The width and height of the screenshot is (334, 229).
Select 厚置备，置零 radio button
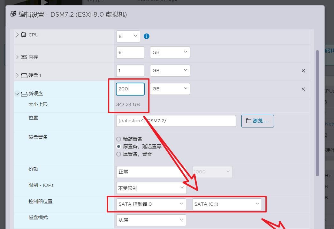tap(119, 154)
